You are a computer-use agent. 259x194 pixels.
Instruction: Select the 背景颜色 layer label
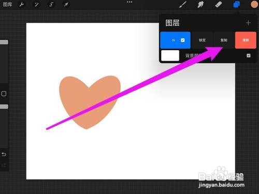pos(193,55)
